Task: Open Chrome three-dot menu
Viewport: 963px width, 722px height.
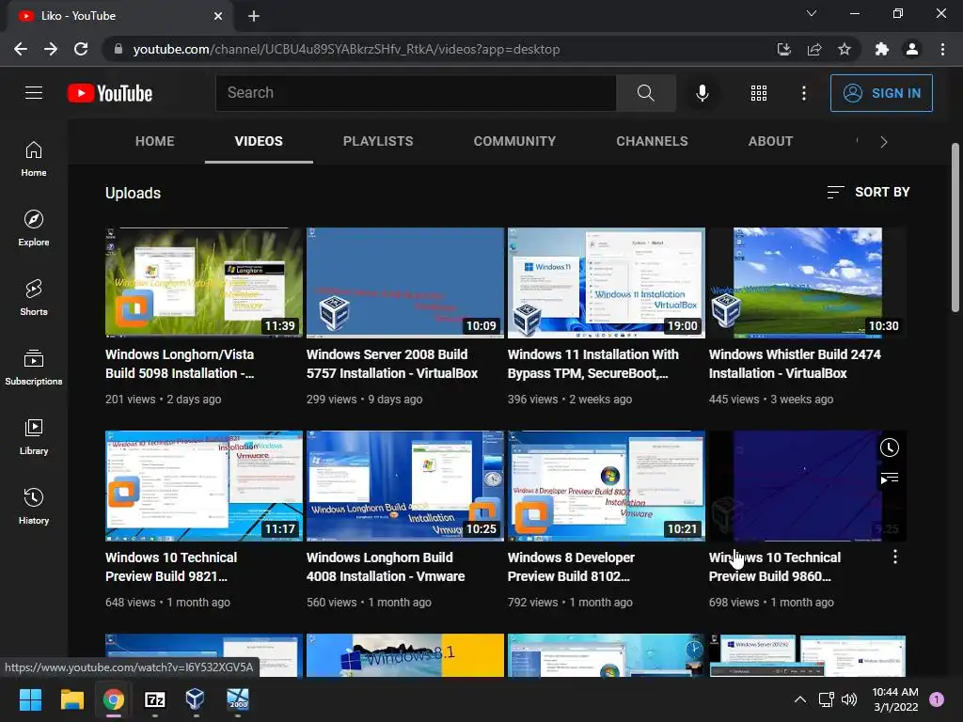Action: pyautogui.click(x=942, y=49)
